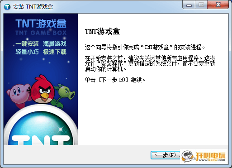The image size is (232, 168).
Task: Click the paragraph starting with 在开始安装之前
Action: [x=150, y=64]
